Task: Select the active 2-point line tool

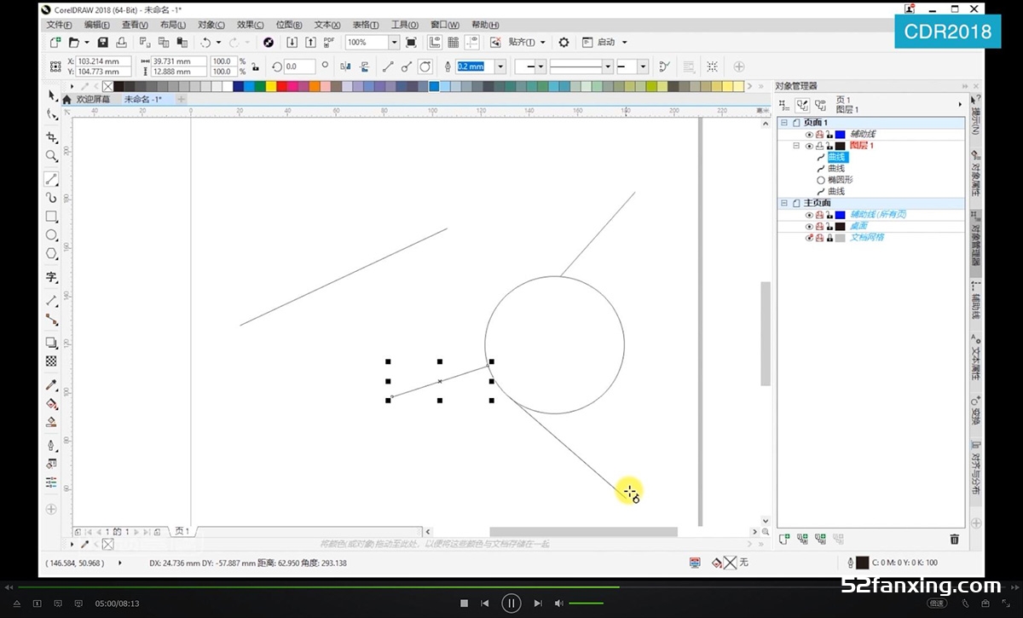Action: 52,179
